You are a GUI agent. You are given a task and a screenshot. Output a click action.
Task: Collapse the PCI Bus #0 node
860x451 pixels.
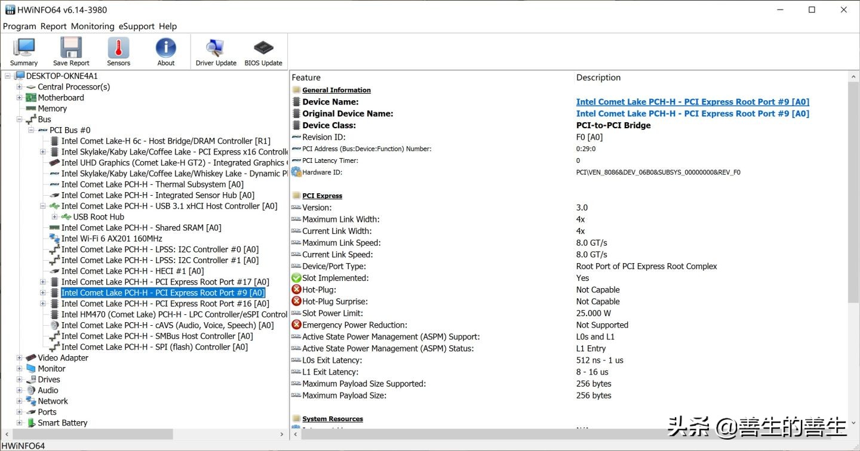point(31,130)
